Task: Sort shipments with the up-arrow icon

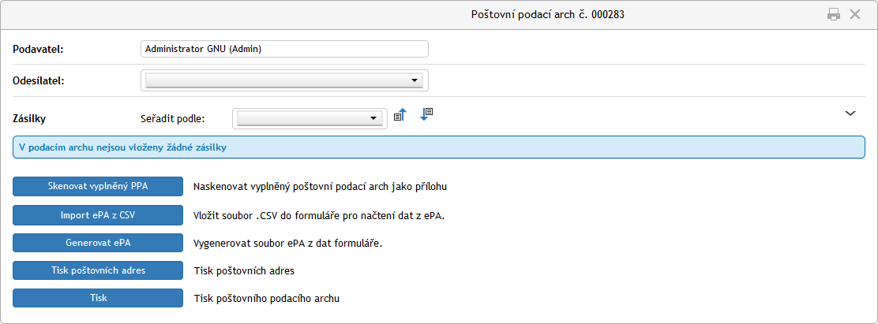Action: point(400,115)
